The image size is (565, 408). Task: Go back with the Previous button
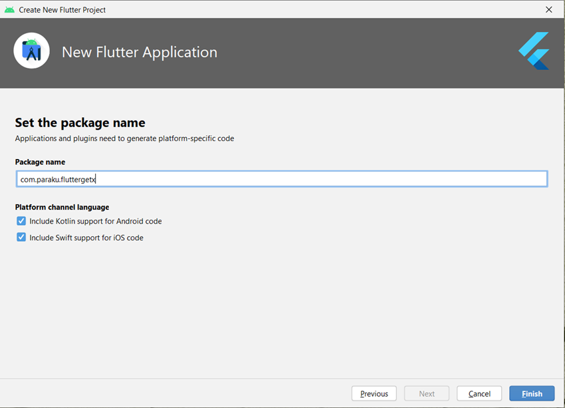(x=374, y=393)
